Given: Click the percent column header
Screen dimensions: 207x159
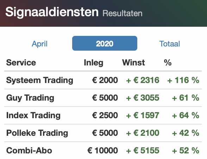Looking at the screenshot, I should (x=168, y=62).
